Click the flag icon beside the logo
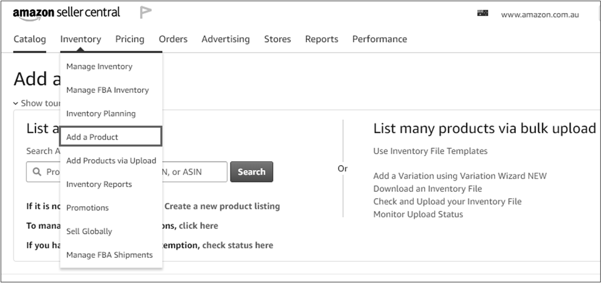The width and height of the screenshot is (601, 283). point(146,13)
